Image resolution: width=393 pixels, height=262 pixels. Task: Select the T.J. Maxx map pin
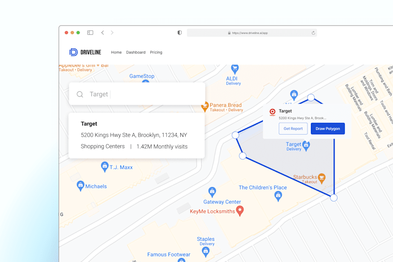[x=105, y=167]
